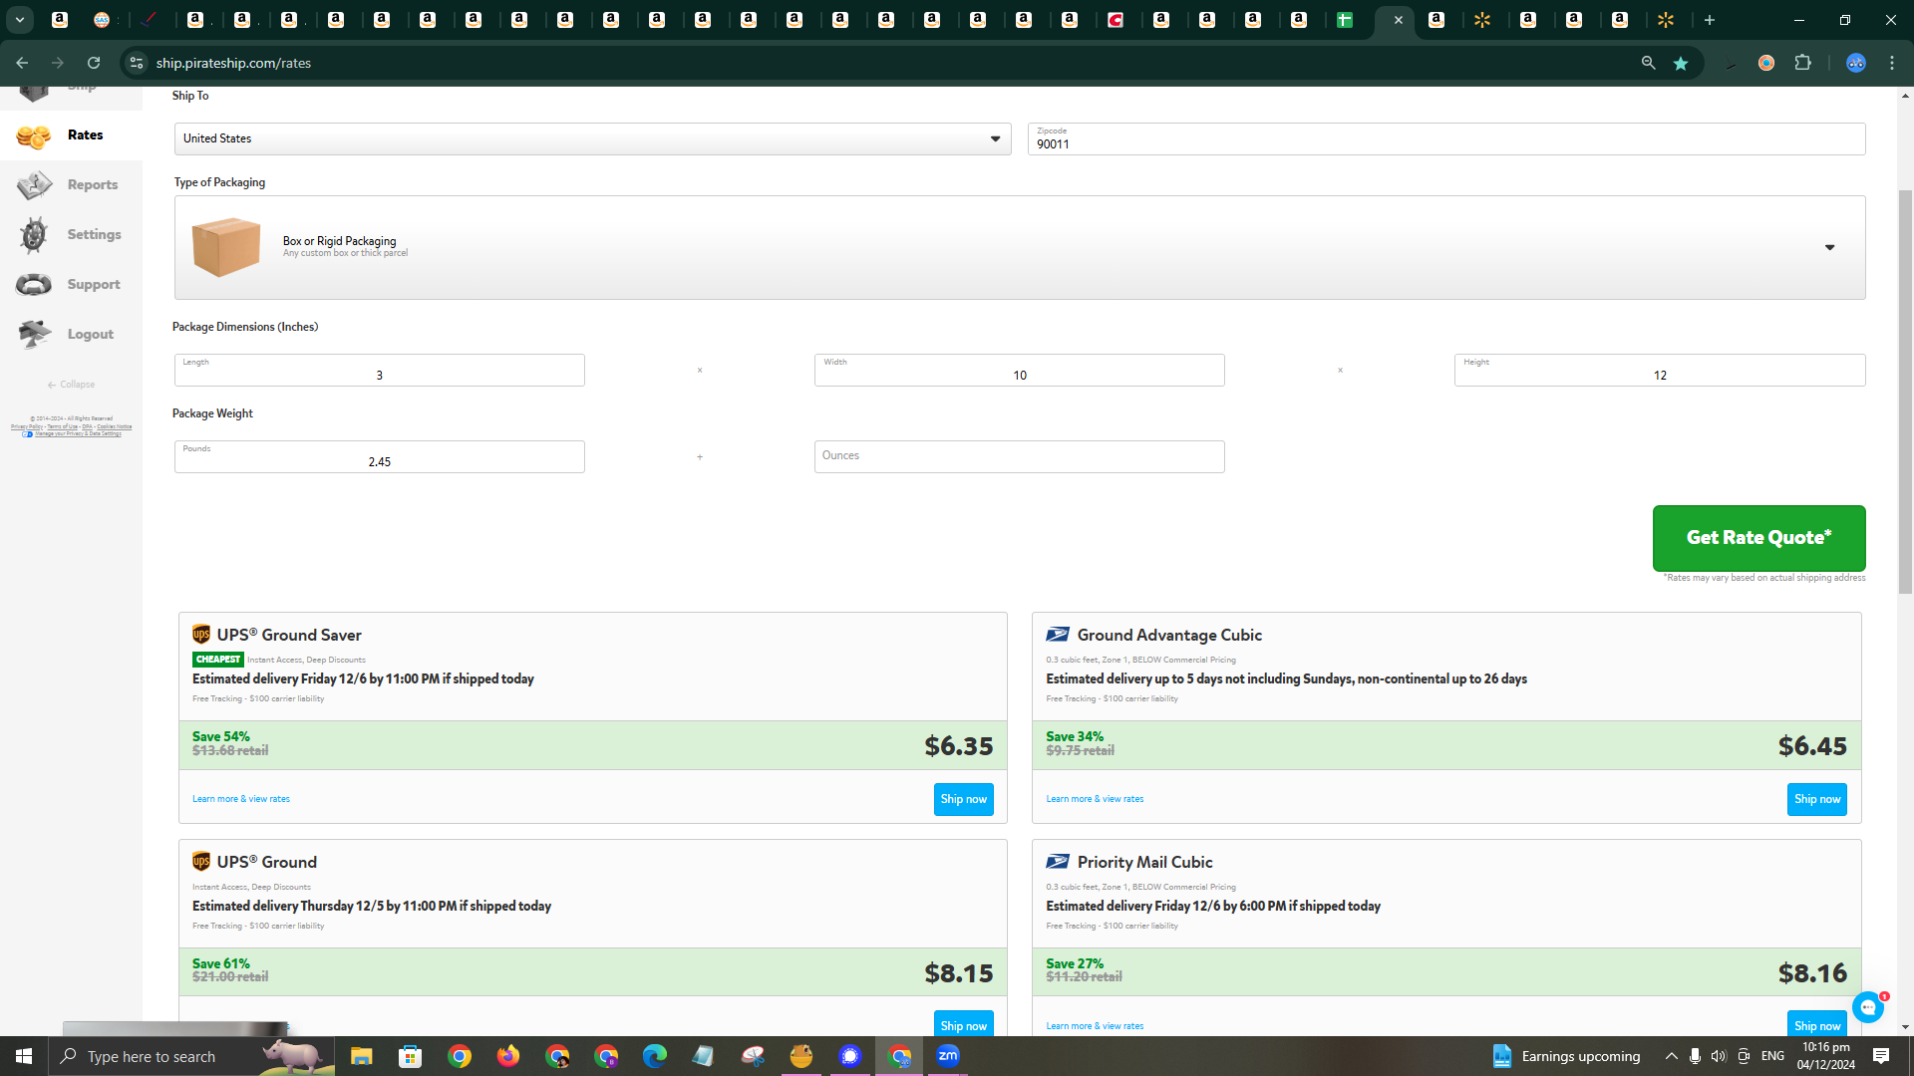Open Settings in the sidebar
Screen dimensions: 1914x1076
tap(71, 235)
